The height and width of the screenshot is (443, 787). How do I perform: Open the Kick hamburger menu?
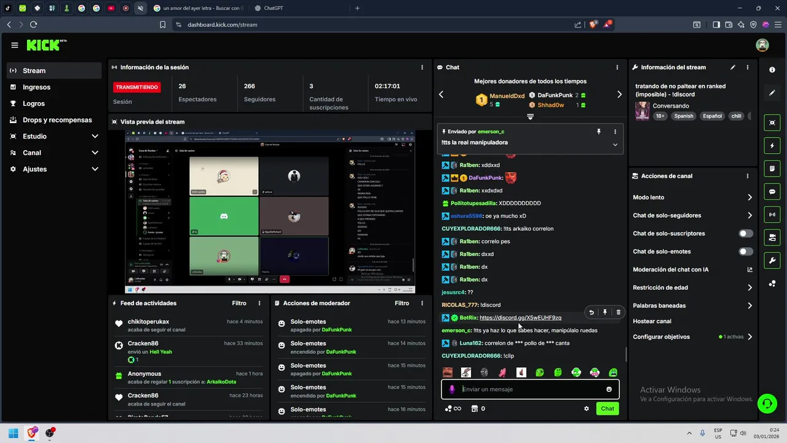tap(15, 45)
